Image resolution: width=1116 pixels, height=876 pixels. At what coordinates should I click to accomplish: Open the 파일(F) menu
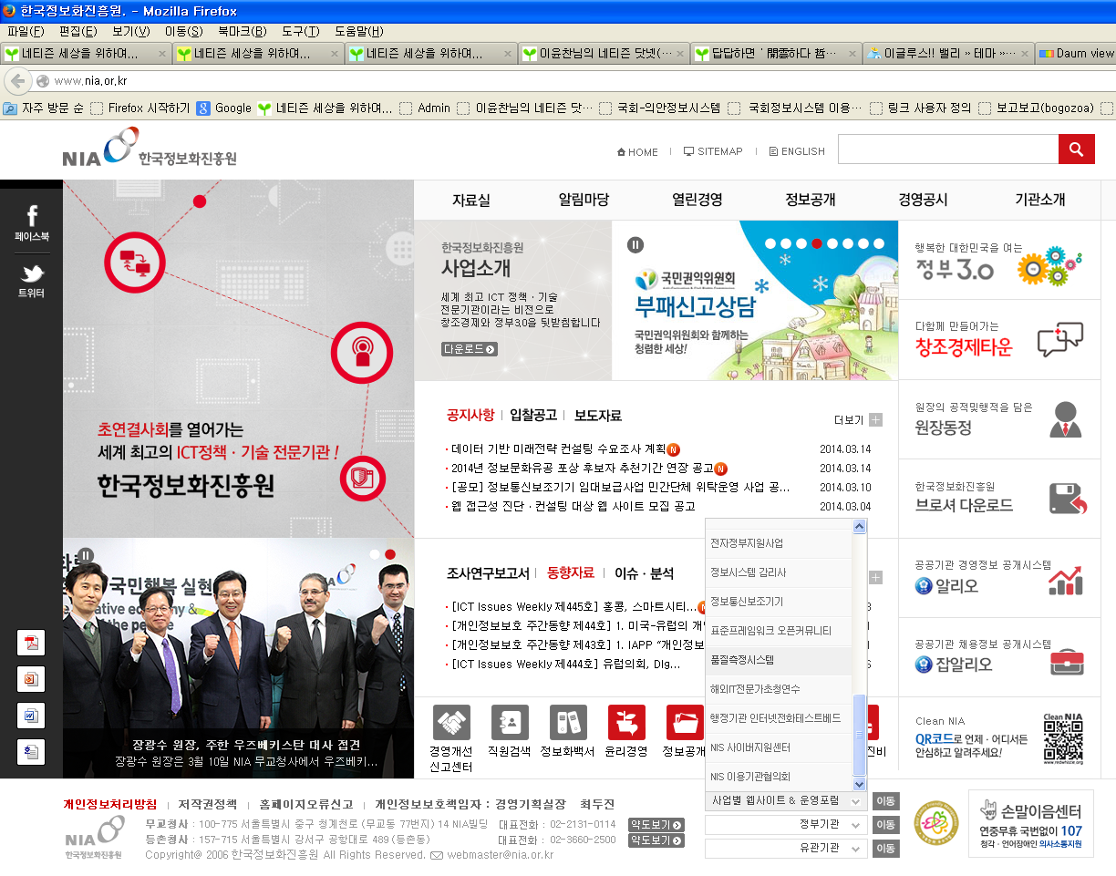point(25,31)
